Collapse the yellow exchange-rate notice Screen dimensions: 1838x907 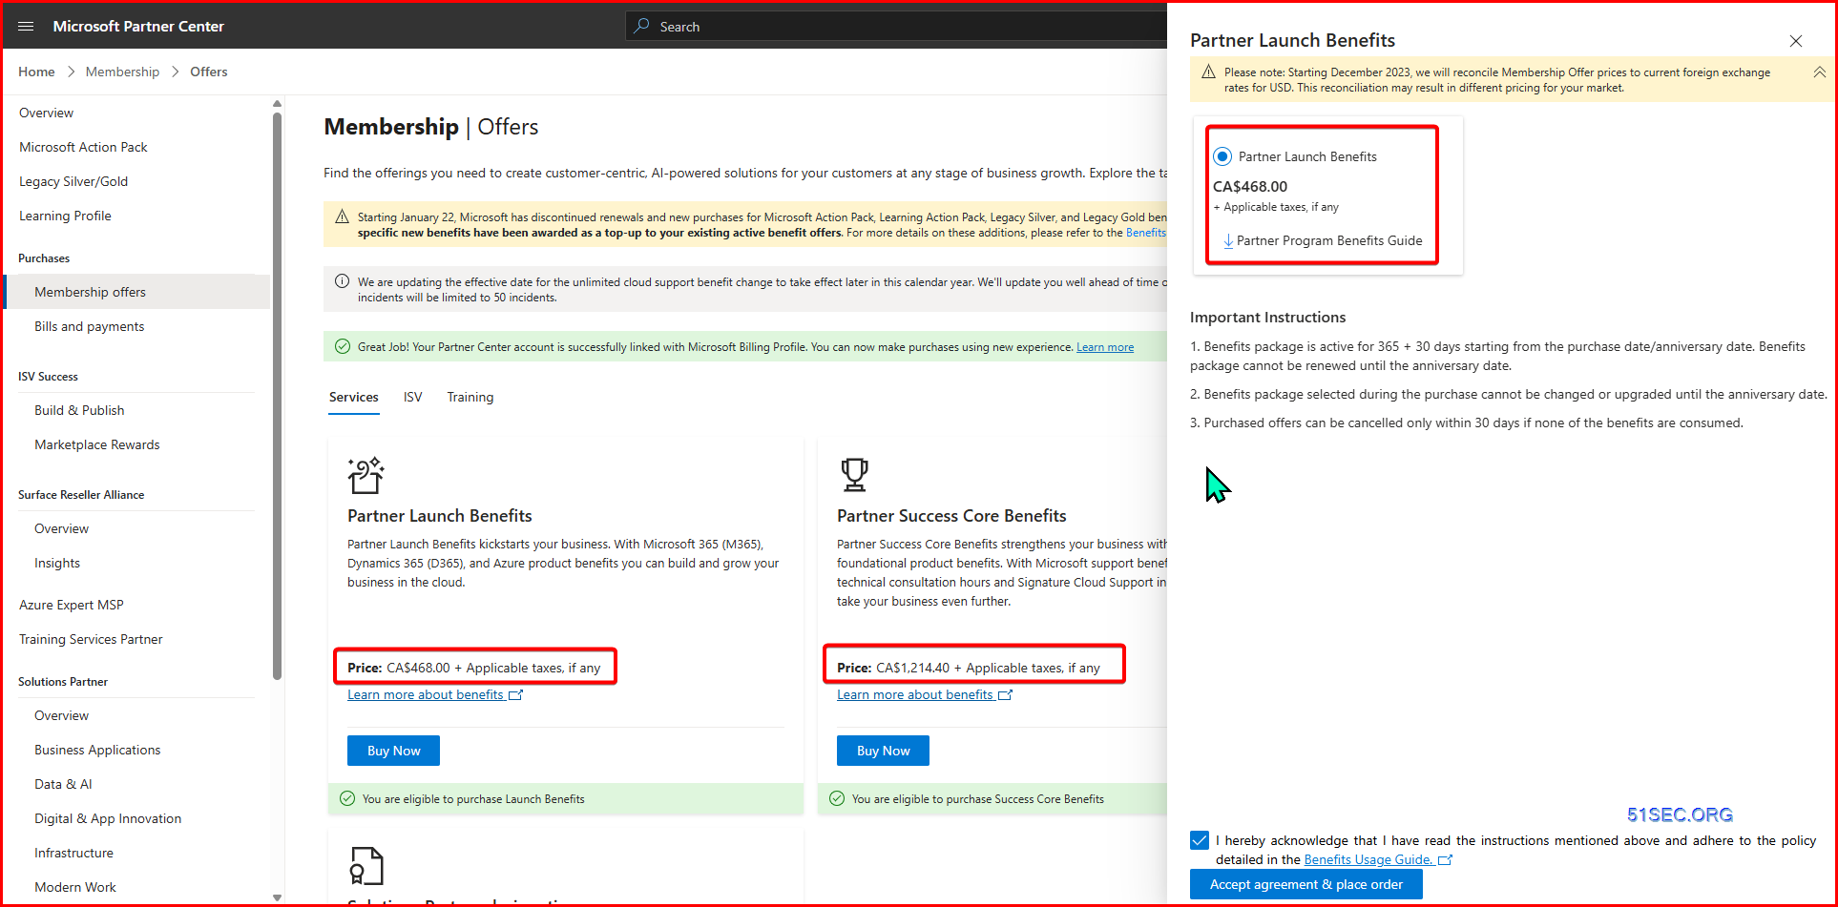1819,72
